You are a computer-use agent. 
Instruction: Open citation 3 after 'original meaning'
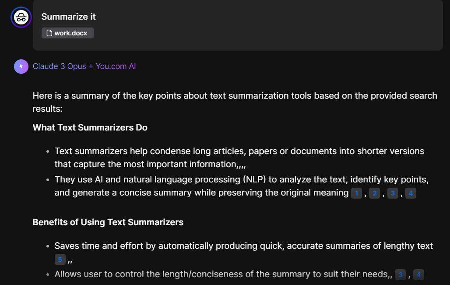tap(393, 193)
